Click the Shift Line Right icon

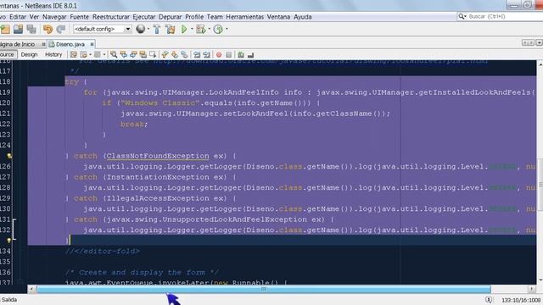[207, 54]
